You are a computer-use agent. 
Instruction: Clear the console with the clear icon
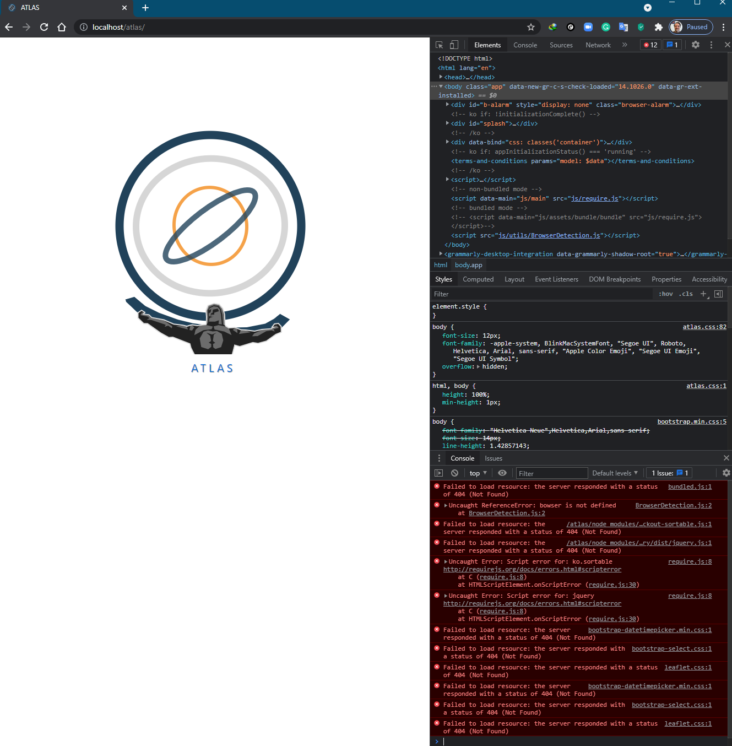[454, 473]
